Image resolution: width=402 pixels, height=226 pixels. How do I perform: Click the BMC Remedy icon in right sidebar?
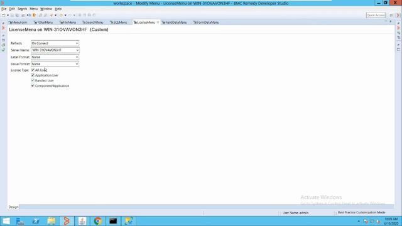(398, 28)
